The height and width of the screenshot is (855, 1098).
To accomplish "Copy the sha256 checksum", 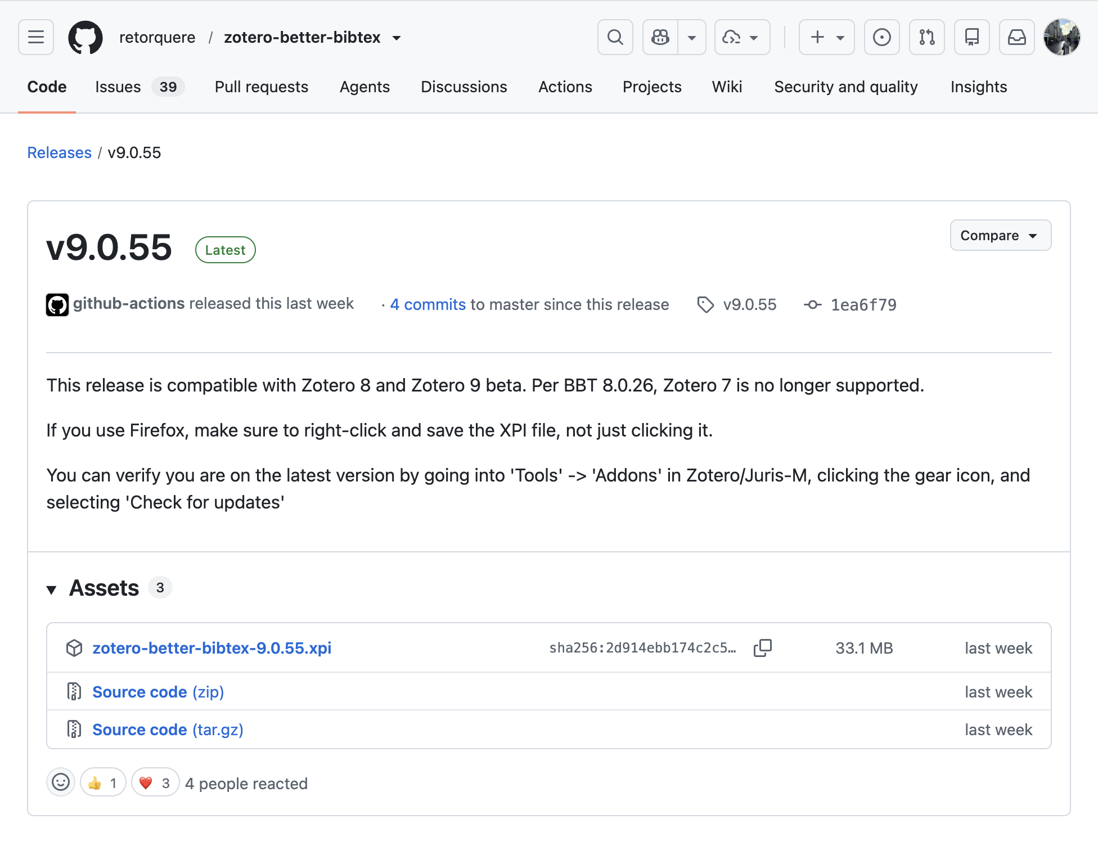I will (x=763, y=648).
